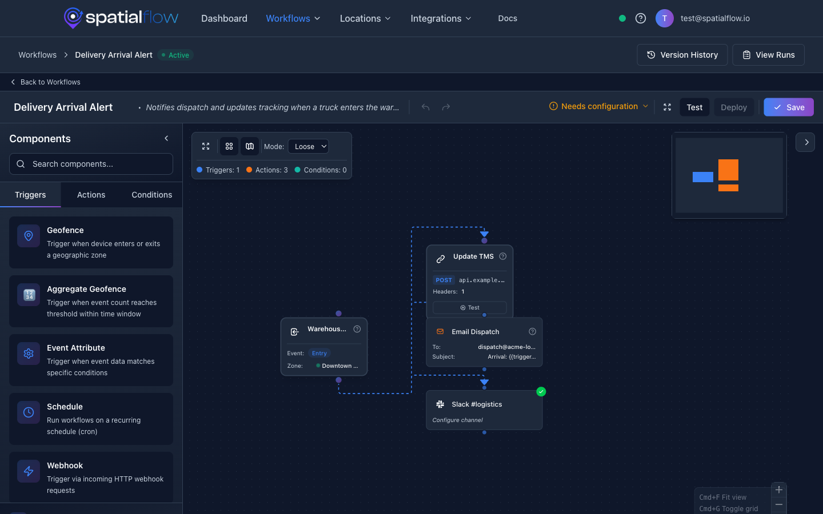Click the orange Actions legend dot

click(x=249, y=170)
